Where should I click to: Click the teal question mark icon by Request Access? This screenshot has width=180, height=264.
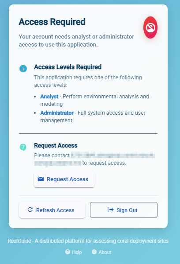pos(23,148)
